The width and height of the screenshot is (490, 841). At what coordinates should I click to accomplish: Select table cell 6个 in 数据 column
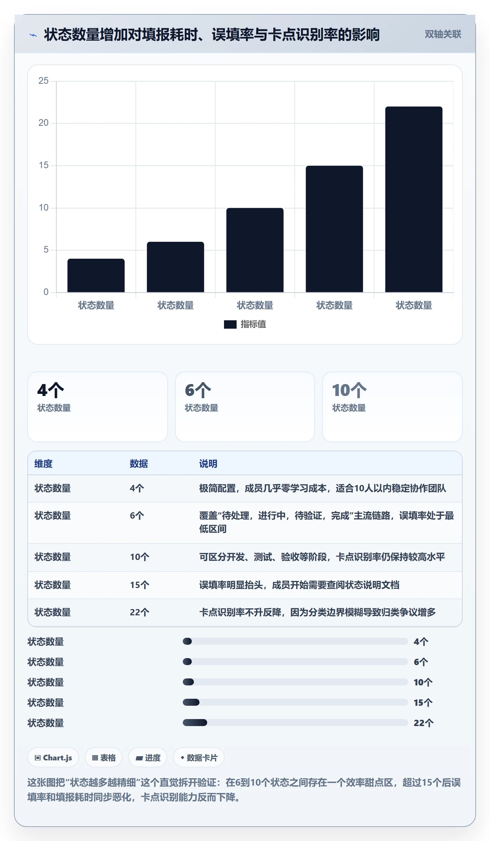click(x=137, y=516)
